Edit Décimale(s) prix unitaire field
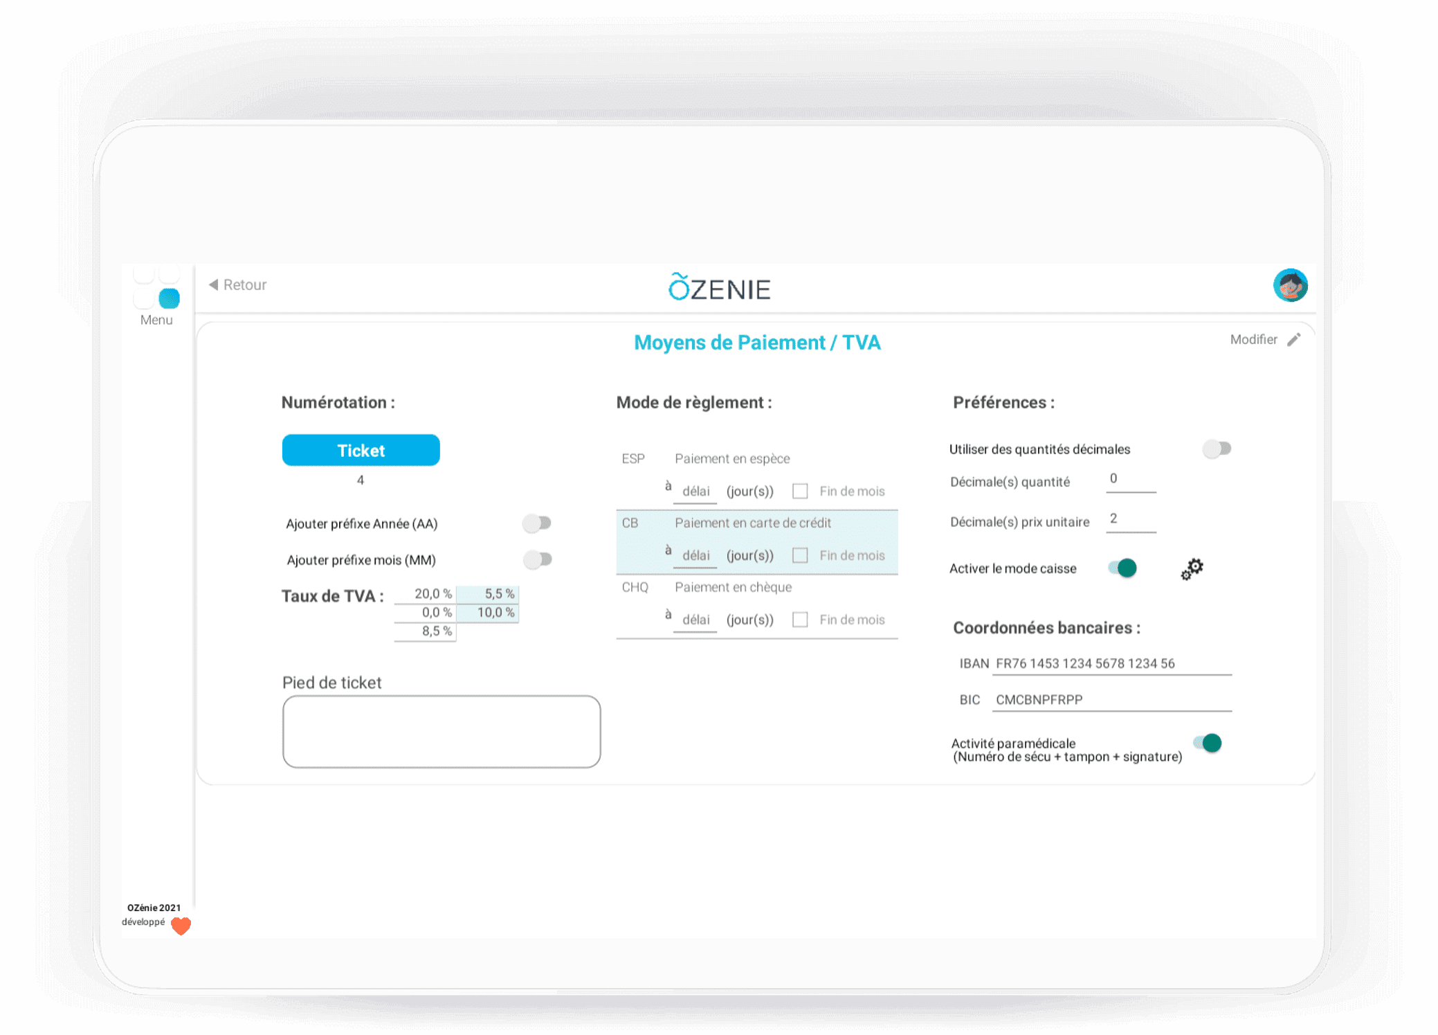1438x1035 pixels. [x=1131, y=521]
